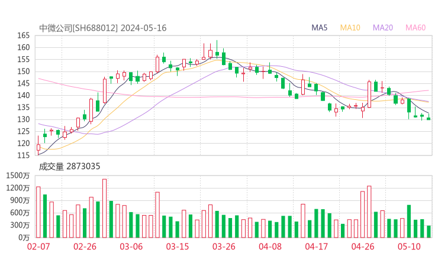This screenshot has height=260, width=438.
Task: Click the 03-15 date label
Action: point(178,246)
